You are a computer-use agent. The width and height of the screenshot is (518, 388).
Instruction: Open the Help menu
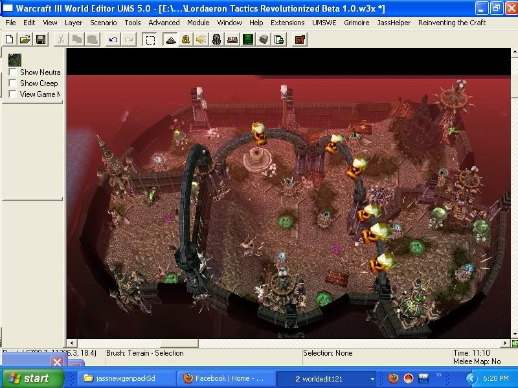[x=256, y=23]
